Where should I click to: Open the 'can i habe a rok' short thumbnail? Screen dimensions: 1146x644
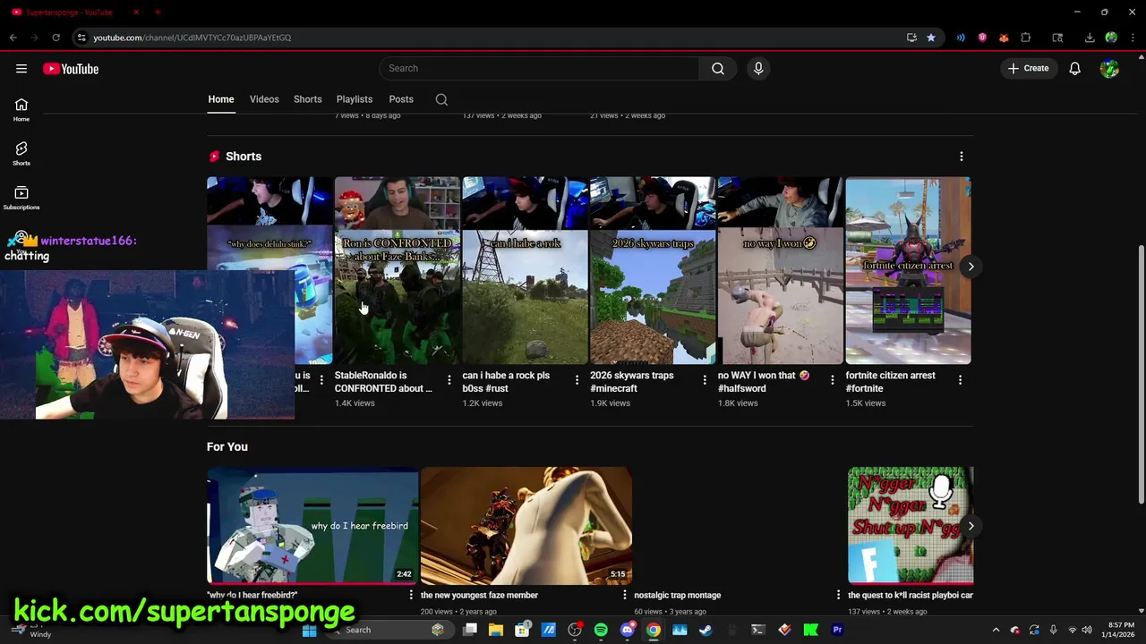pyautogui.click(x=525, y=271)
